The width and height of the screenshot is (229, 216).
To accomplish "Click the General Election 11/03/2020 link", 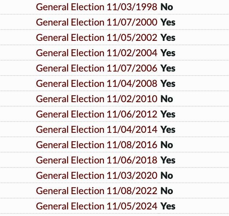I will click(97, 175).
